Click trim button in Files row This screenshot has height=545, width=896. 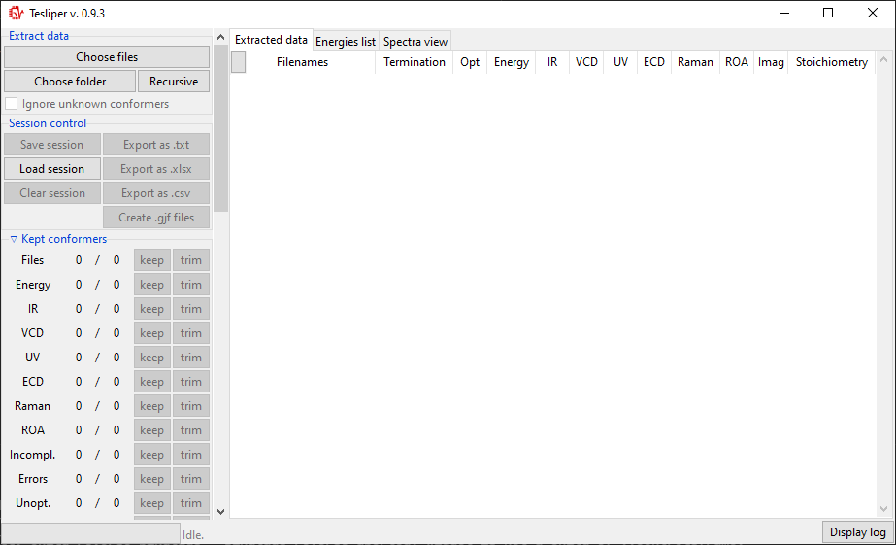(191, 260)
